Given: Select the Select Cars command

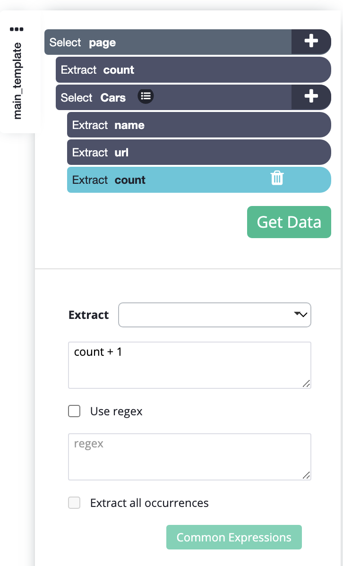Looking at the screenshot, I should pos(213,98).
